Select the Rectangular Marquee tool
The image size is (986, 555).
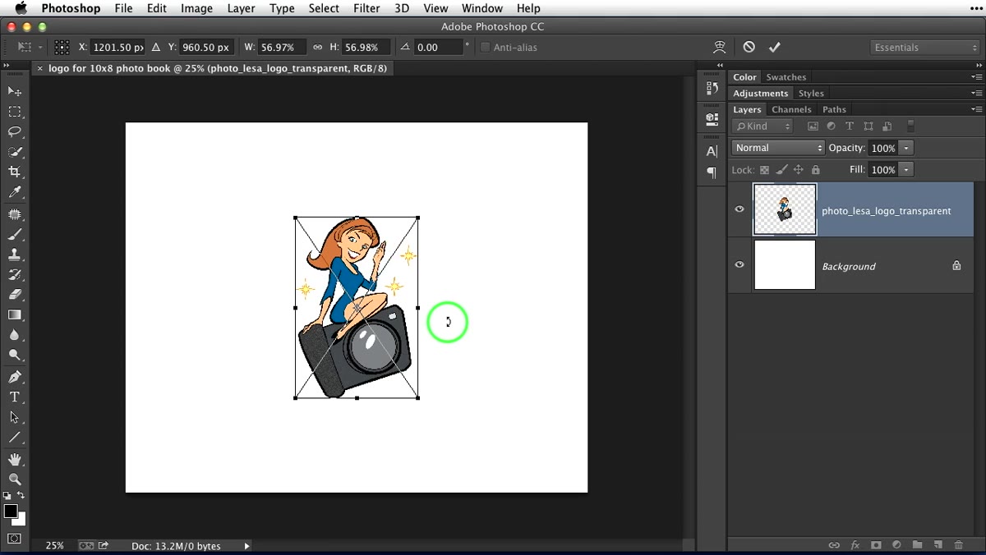[15, 112]
